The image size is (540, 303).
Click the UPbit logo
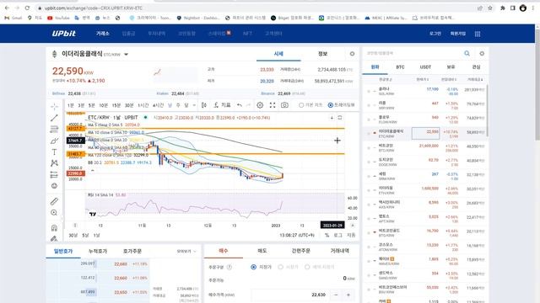click(64, 34)
